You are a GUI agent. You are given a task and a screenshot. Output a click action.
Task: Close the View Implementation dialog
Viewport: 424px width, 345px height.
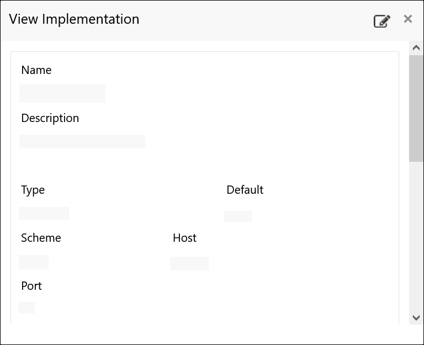[408, 19]
